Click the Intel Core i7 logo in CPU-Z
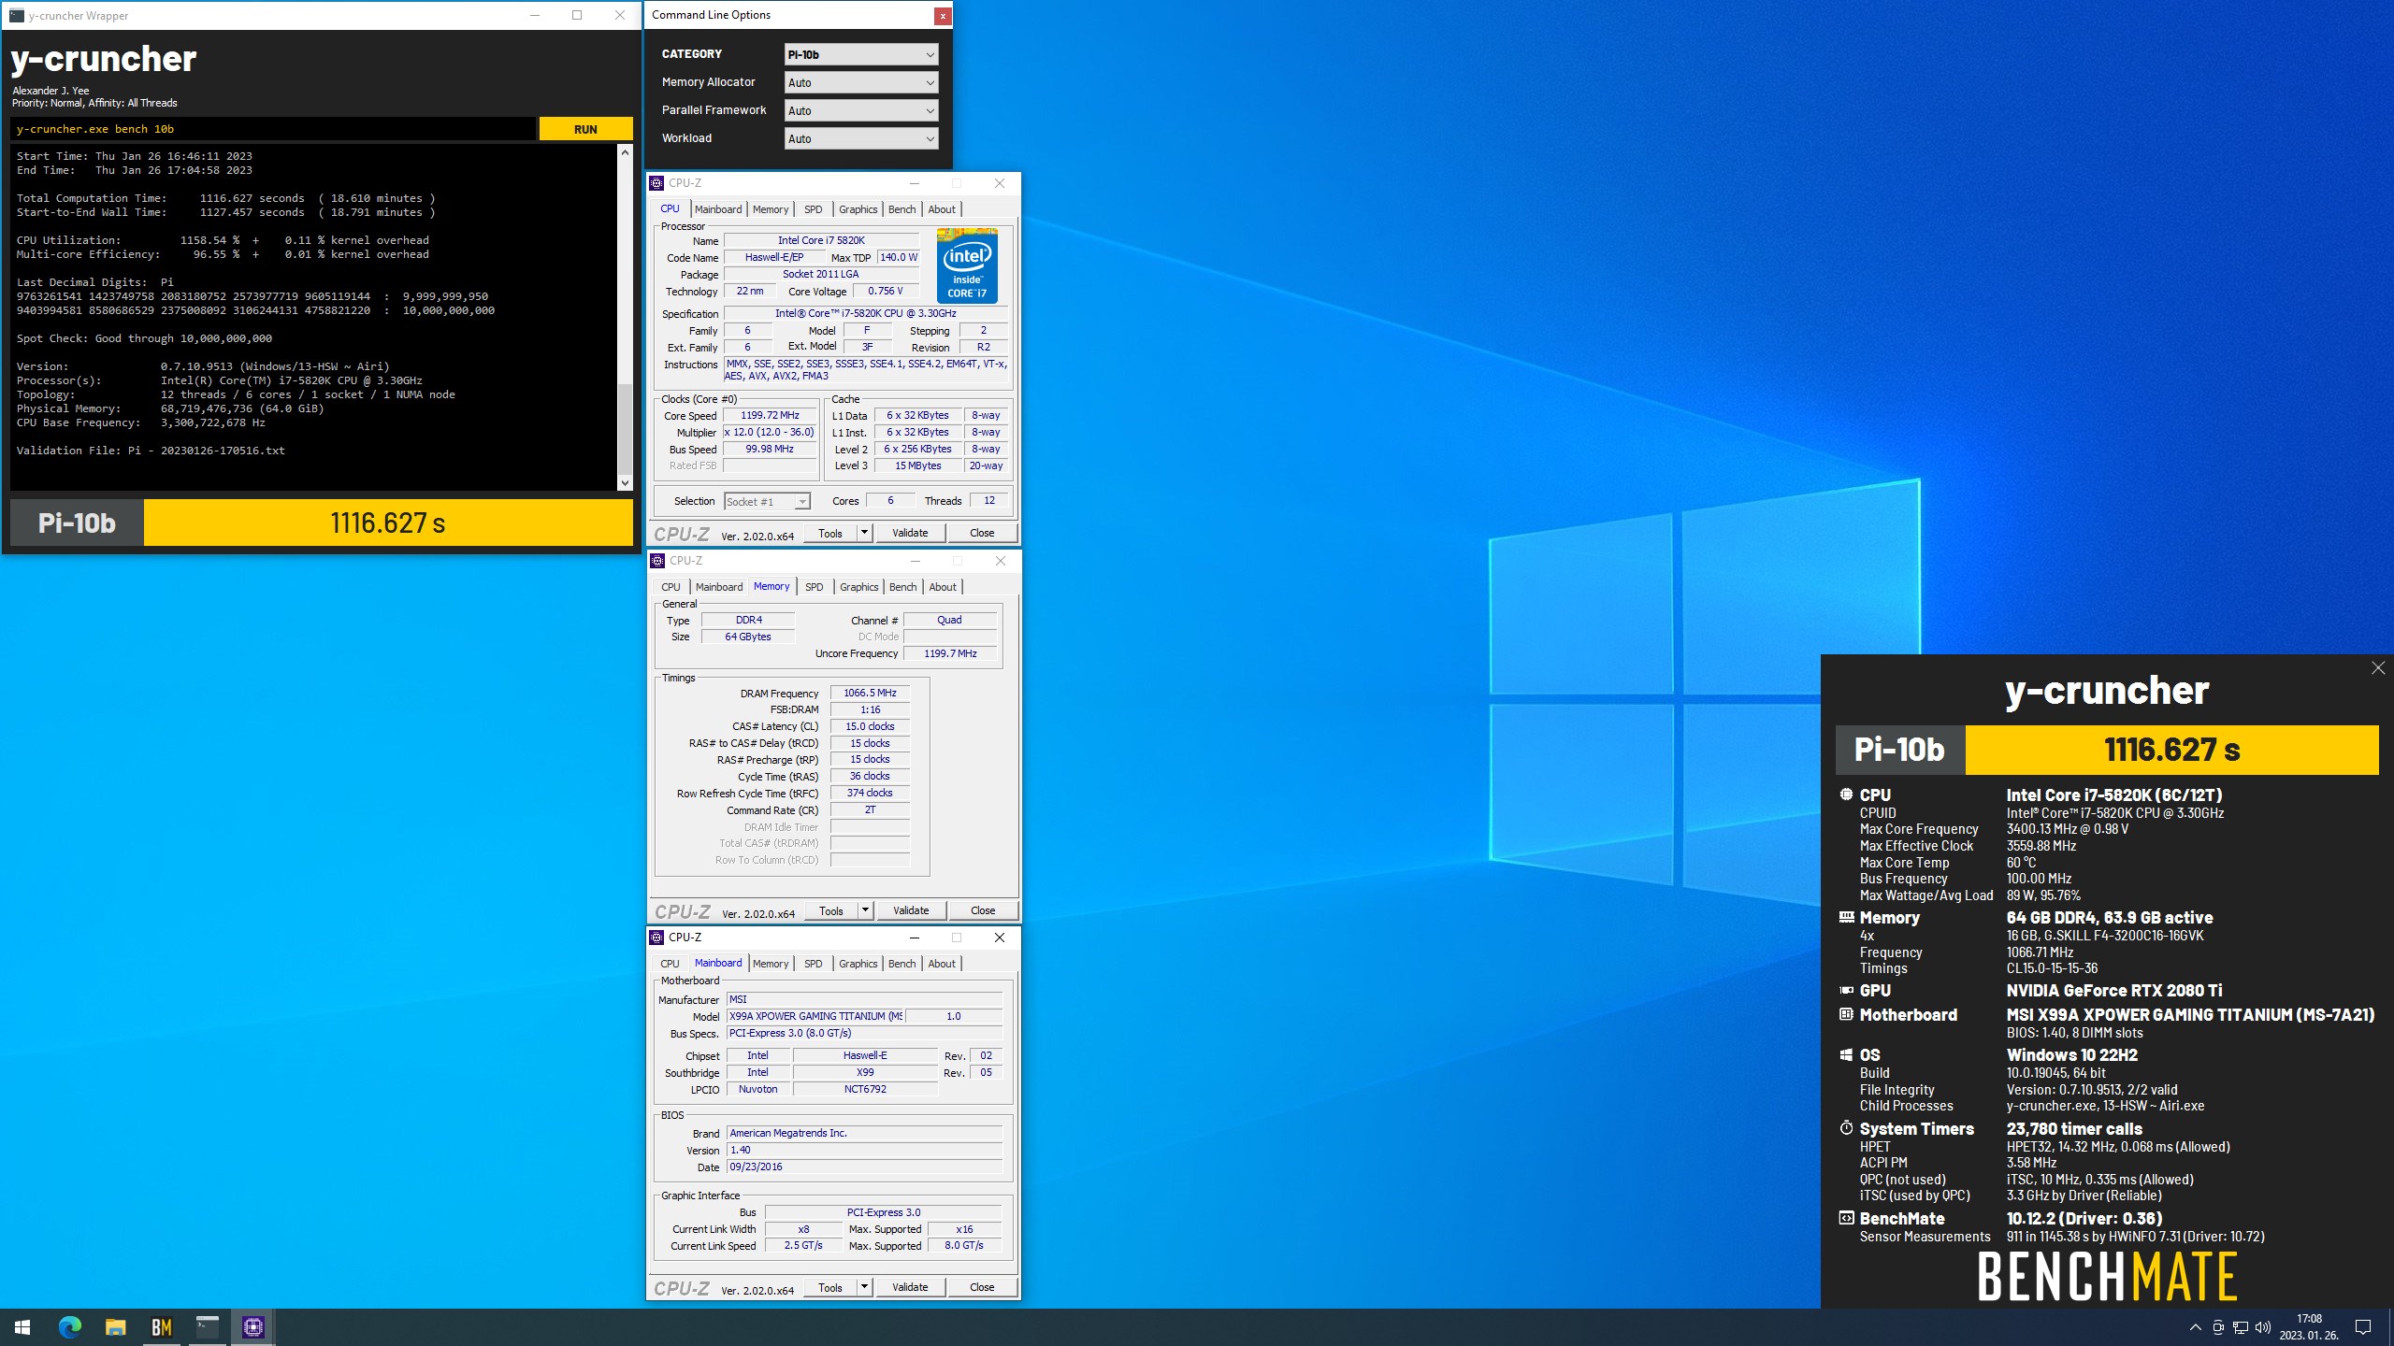Screen dimensions: 2394x1346 coord(967,265)
